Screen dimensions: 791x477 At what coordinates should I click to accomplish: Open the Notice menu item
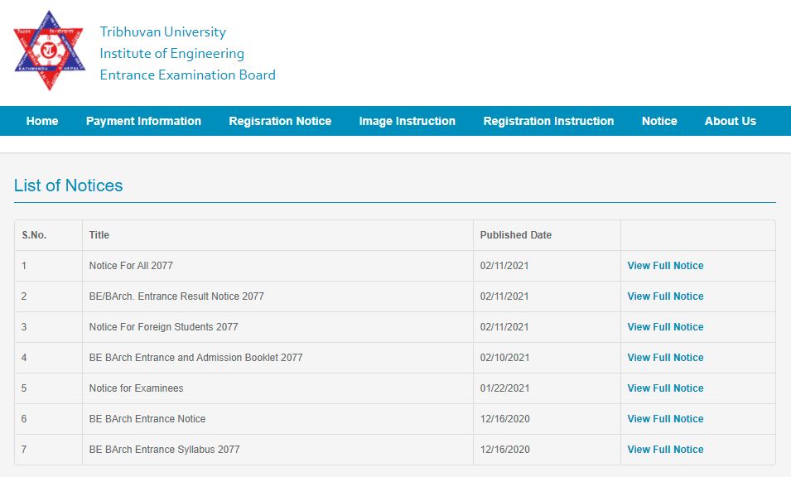pos(659,121)
